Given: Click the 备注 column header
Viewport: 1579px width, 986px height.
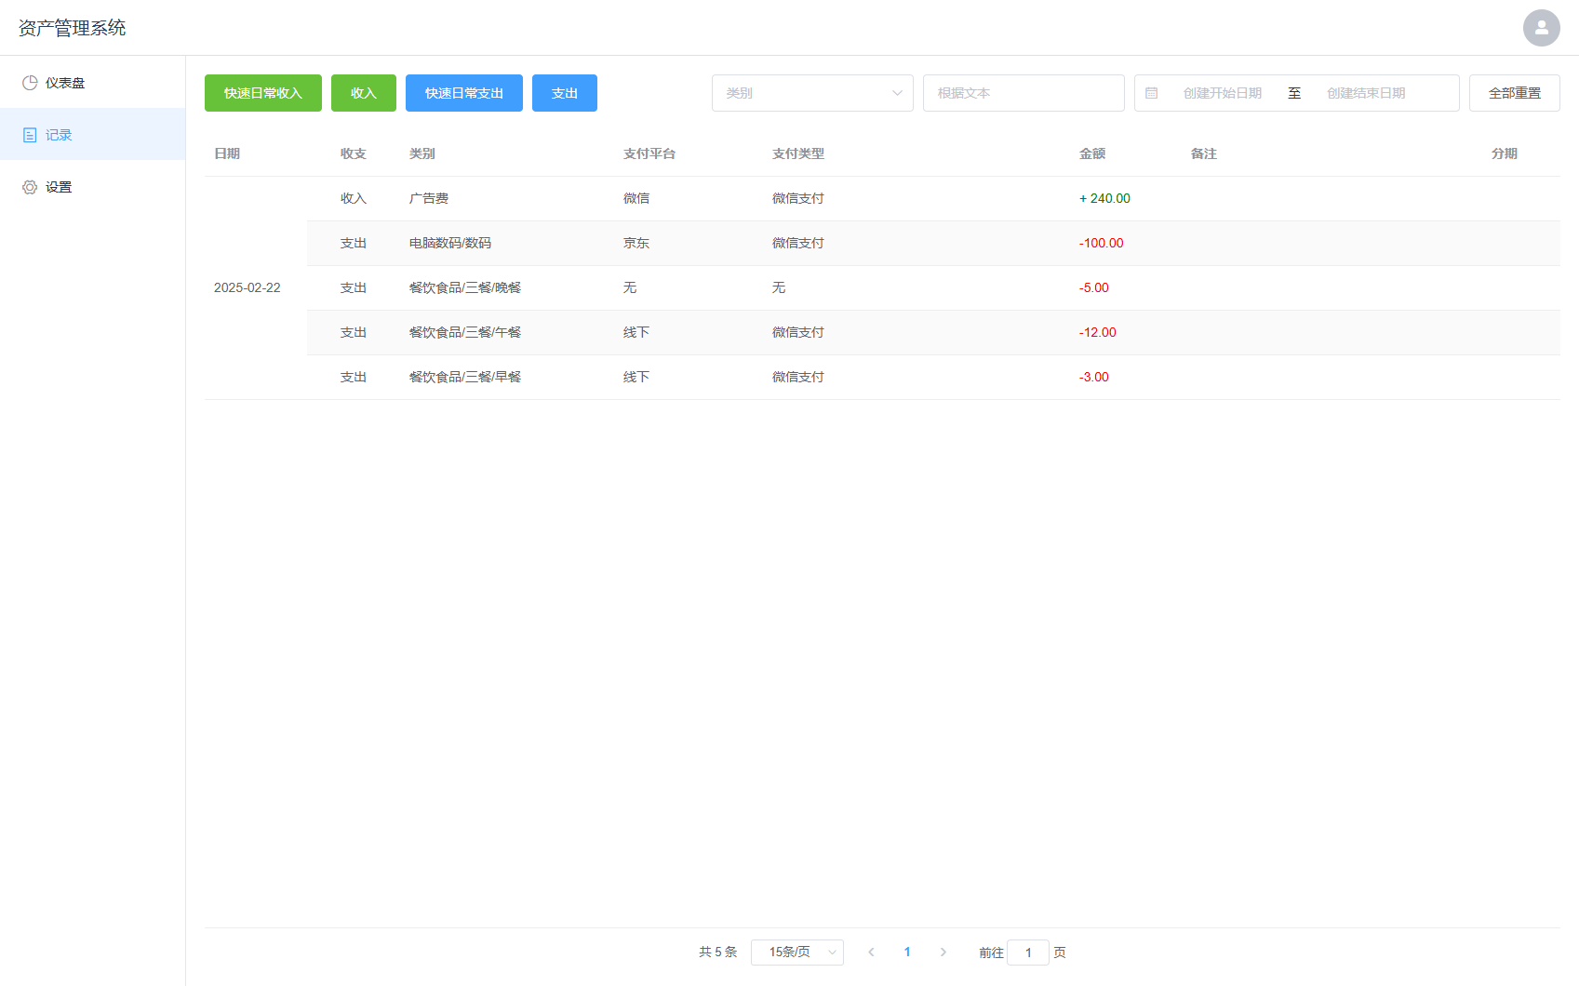Looking at the screenshot, I should point(1204,153).
